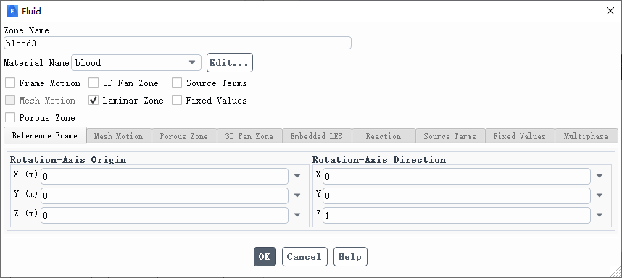Viewport: 622px width, 278px height.
Task: Enable the Source Terms checkbox
Action: tap(177, 83)
